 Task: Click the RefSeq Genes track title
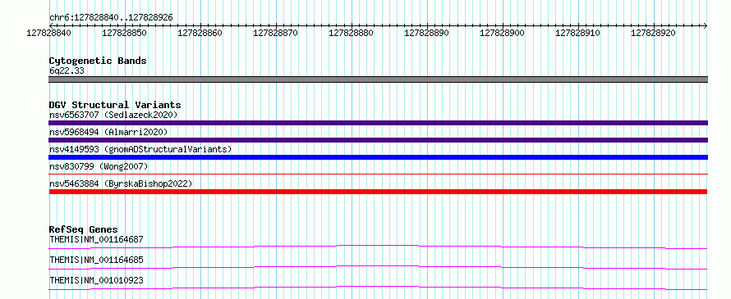tap(84, 229)
